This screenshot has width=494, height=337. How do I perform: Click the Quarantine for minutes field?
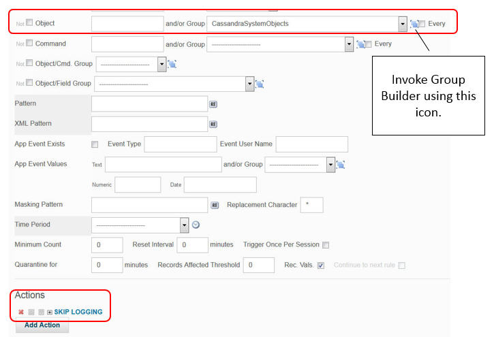[107, 266]
